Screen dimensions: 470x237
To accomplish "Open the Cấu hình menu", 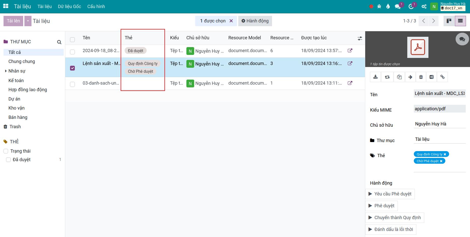I will pos(96,7).
